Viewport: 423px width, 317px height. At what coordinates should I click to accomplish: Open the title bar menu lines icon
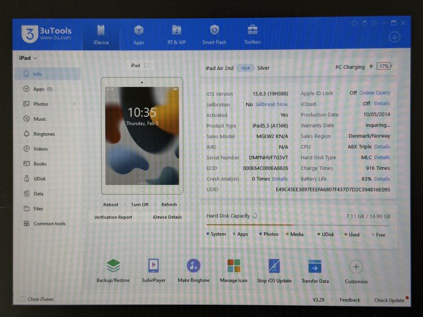pyautogui.click(x=374, y=24)
